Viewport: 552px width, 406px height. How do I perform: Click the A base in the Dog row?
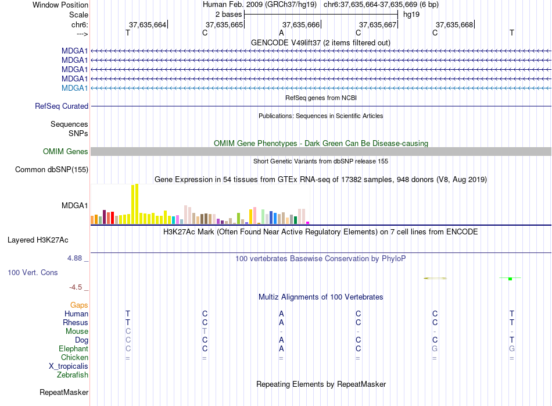[281, 340]
